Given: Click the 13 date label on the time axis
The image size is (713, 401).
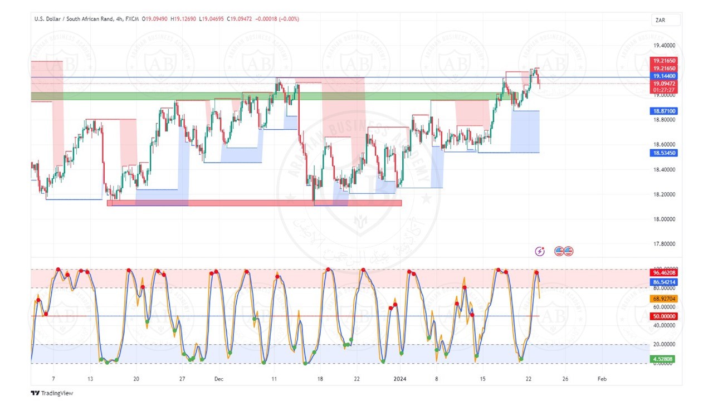Looking at the screenshot, I should click(x=90, y=379).
